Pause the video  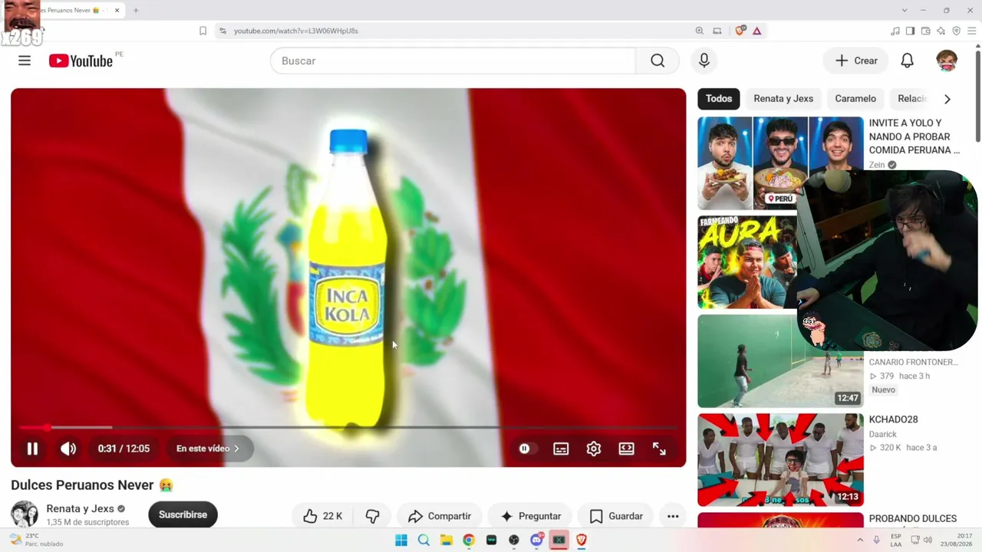click(32, 449)
